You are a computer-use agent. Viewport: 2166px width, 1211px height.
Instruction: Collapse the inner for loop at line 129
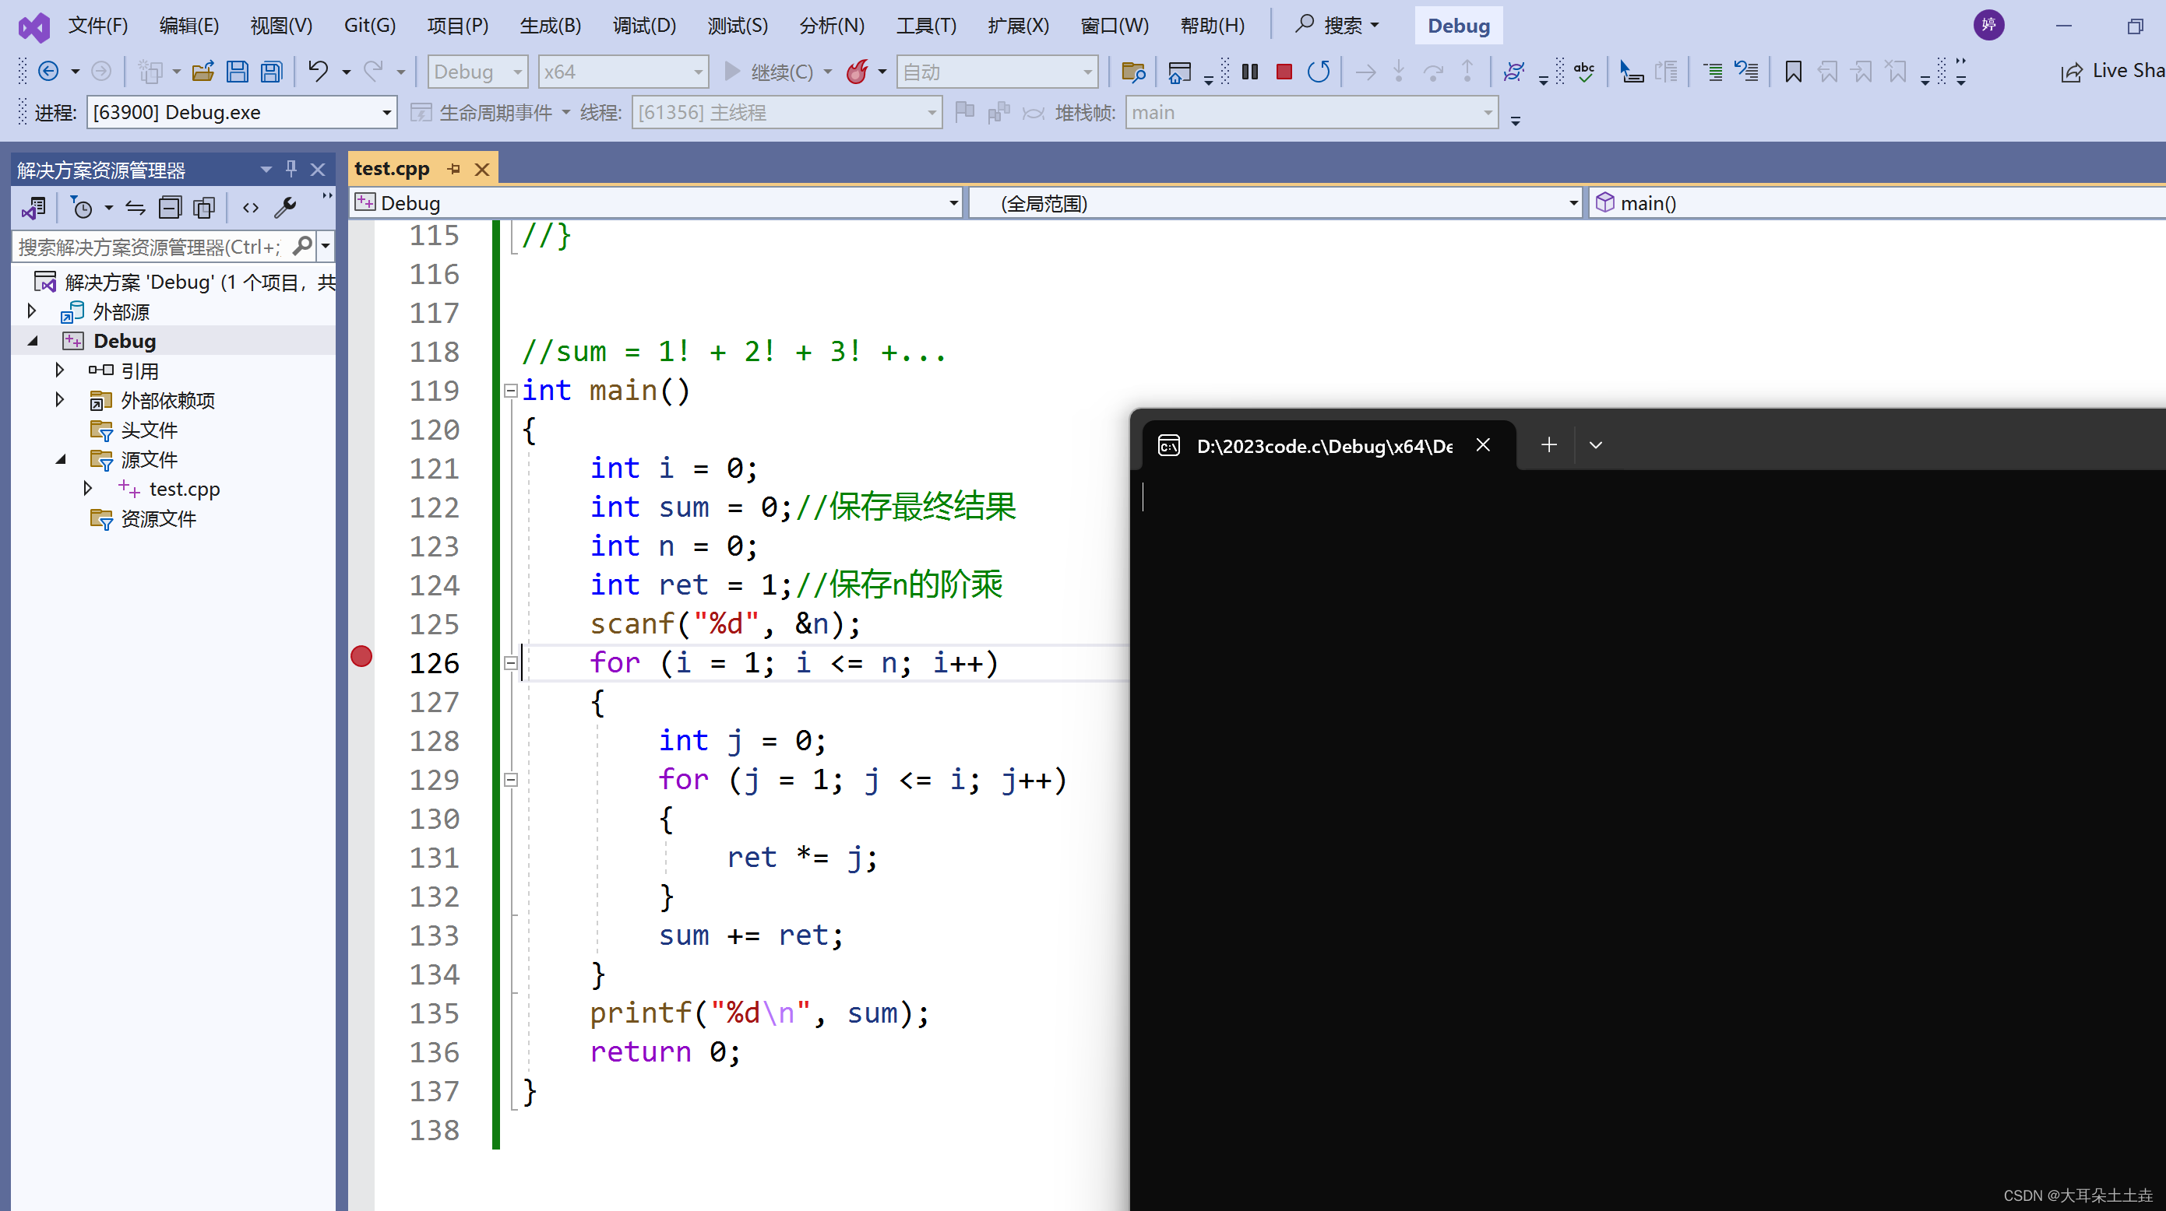click(510, 780)
